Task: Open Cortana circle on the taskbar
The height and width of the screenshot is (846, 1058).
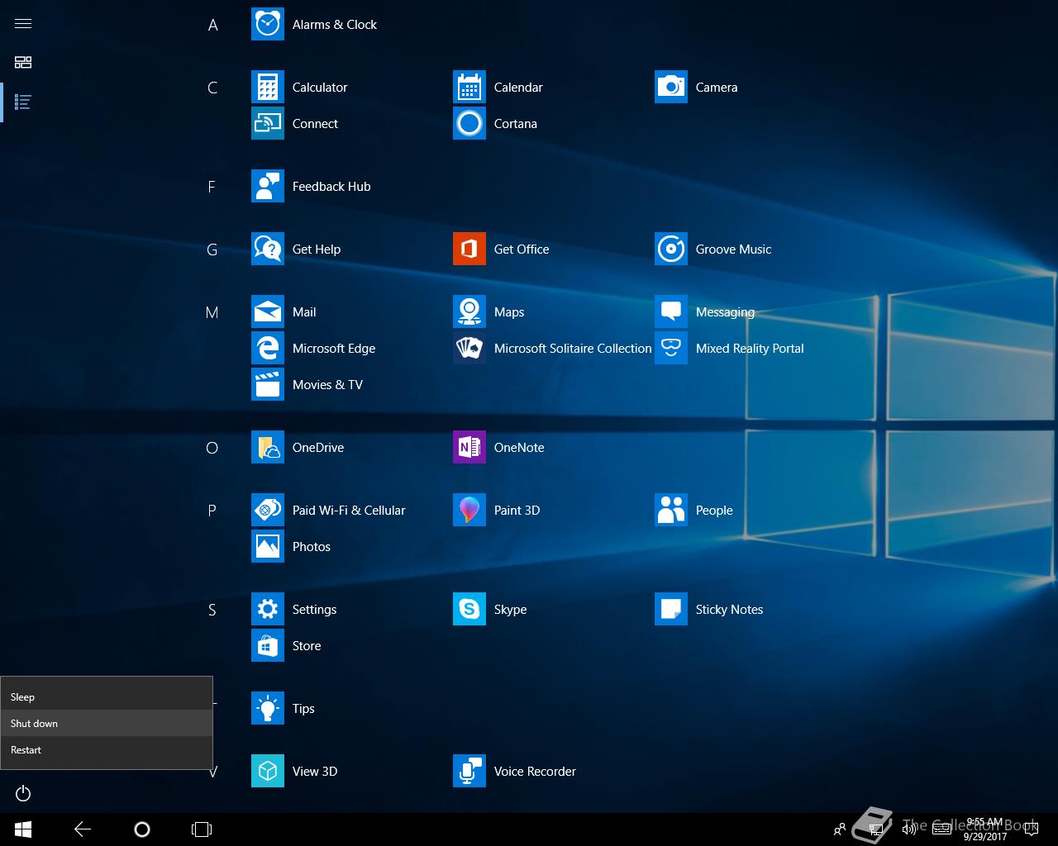Action: [x=142, y=829]
